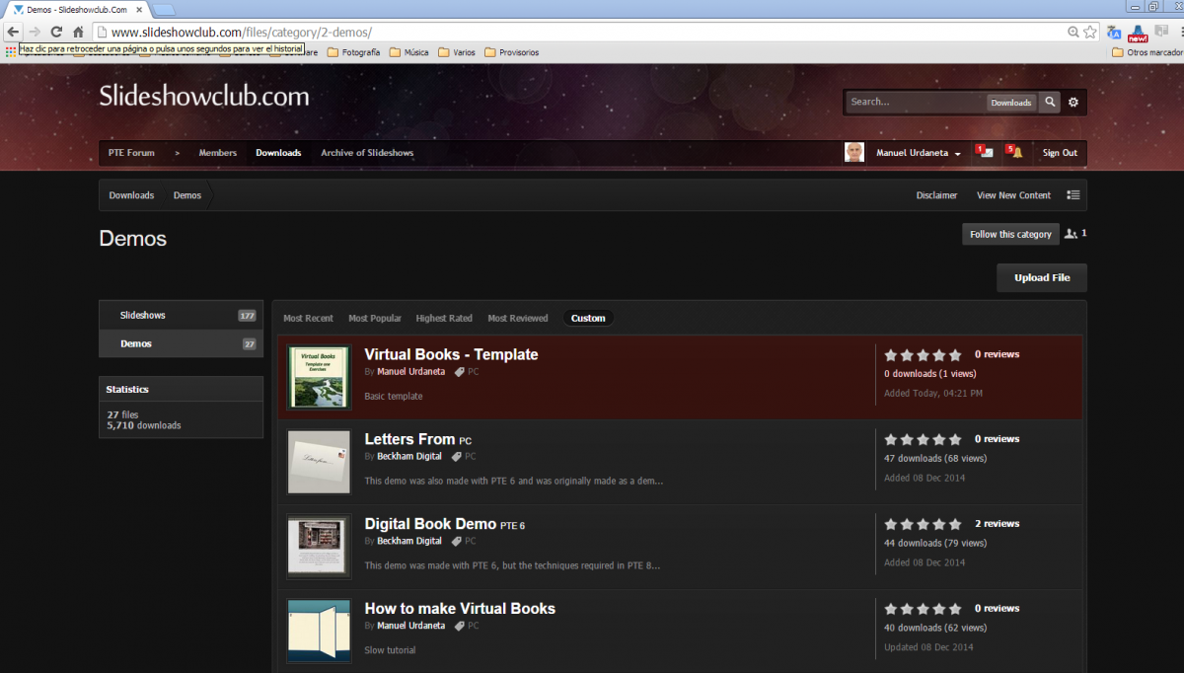Click Sign Out
Viewport: 1184px width, 673px height.
coord(1060,153)
